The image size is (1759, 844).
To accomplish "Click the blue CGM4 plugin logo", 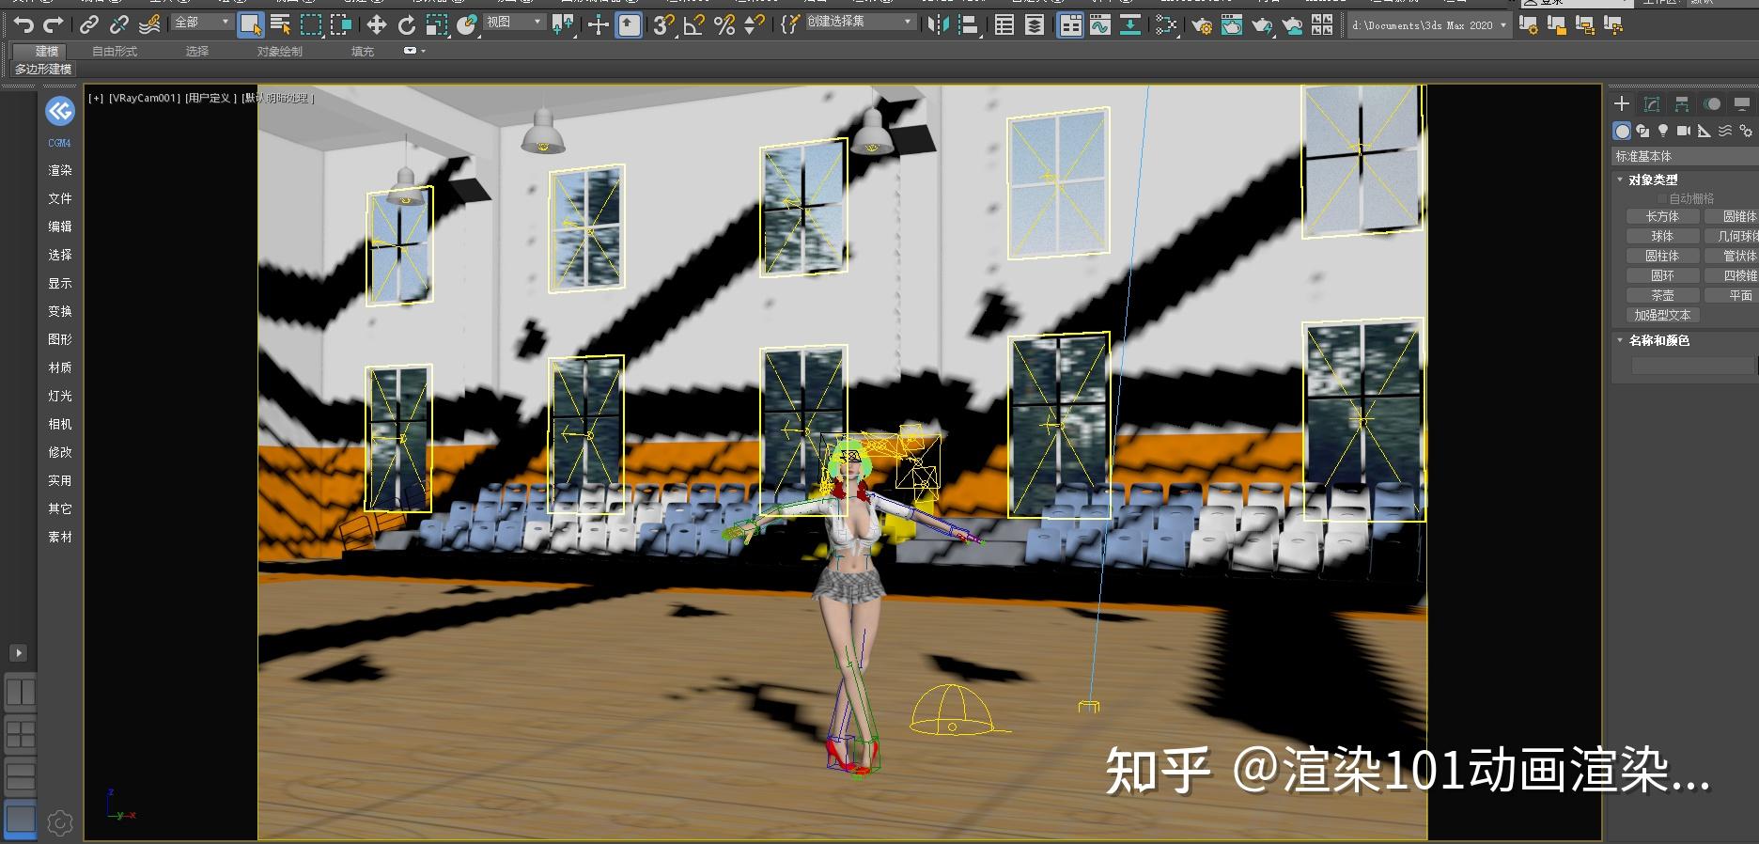I will coord(60,111).
